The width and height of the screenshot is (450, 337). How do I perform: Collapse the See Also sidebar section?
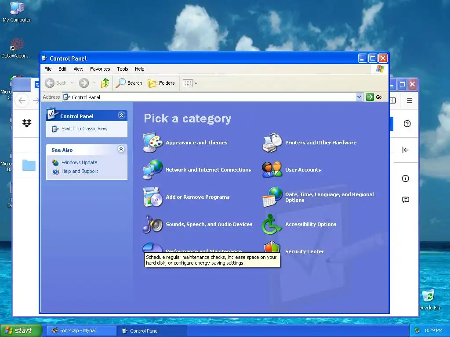(121, 149)
